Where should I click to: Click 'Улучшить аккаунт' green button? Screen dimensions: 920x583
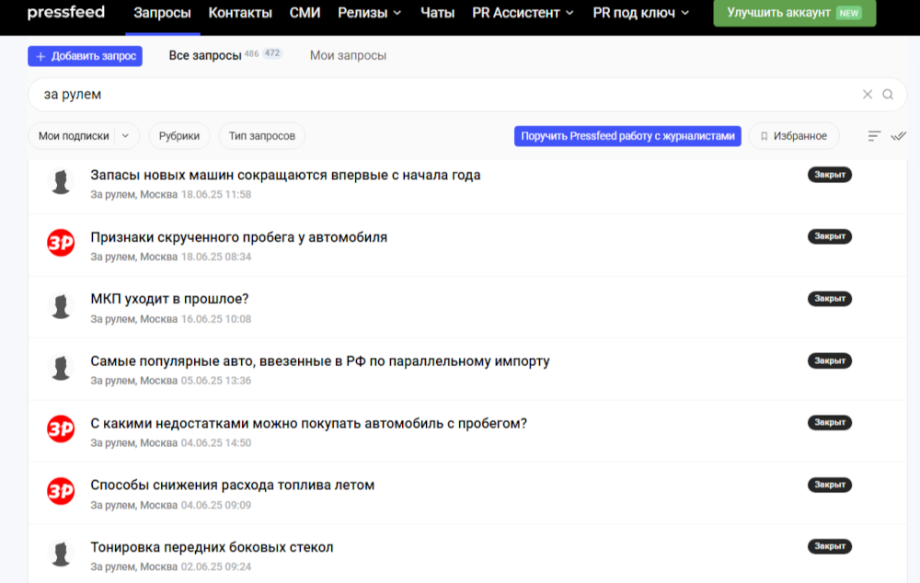pos(795,13)
